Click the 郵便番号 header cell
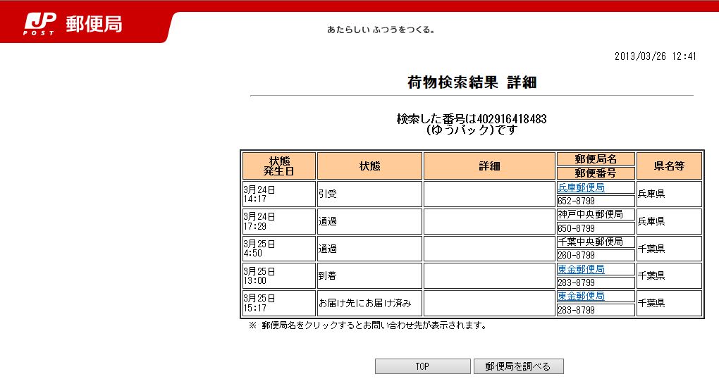This screenshot has height=379, width=719. tap(596, 173)
